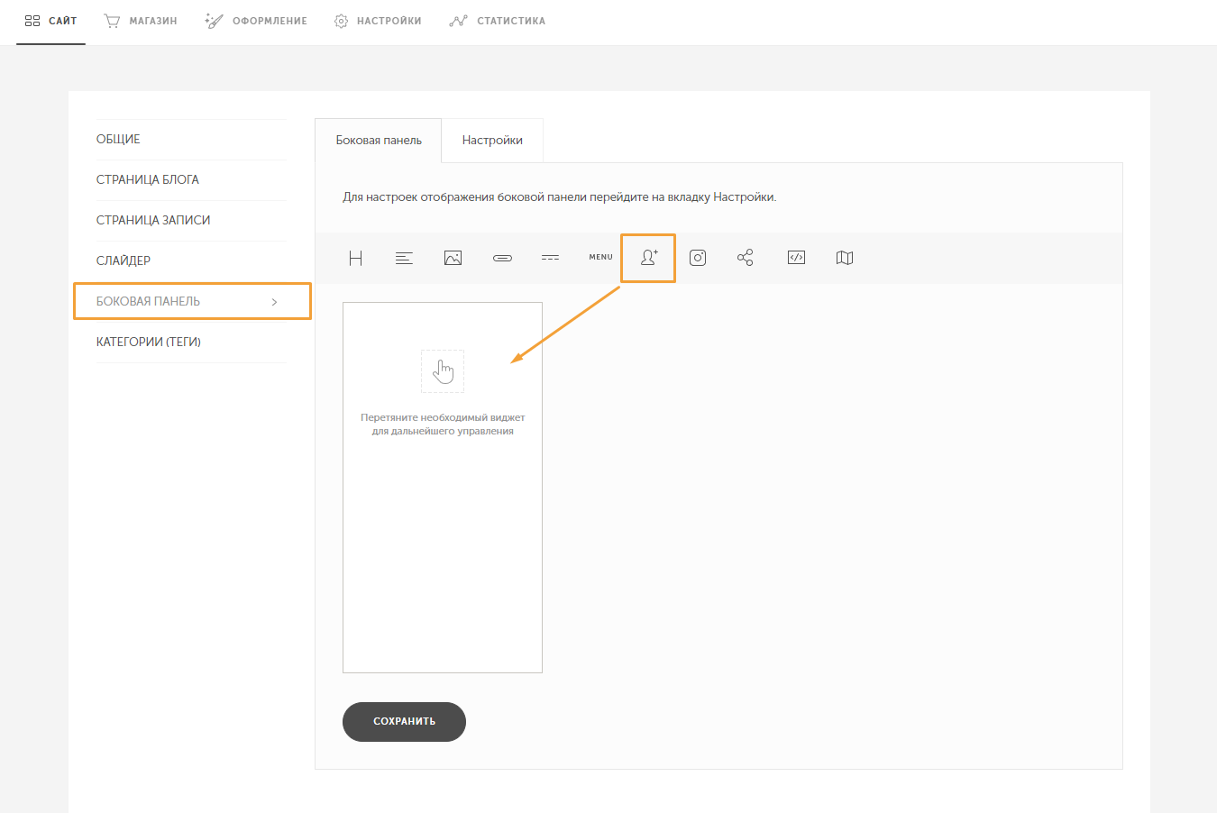Select the button widget icon

click(x=502, y=258)
